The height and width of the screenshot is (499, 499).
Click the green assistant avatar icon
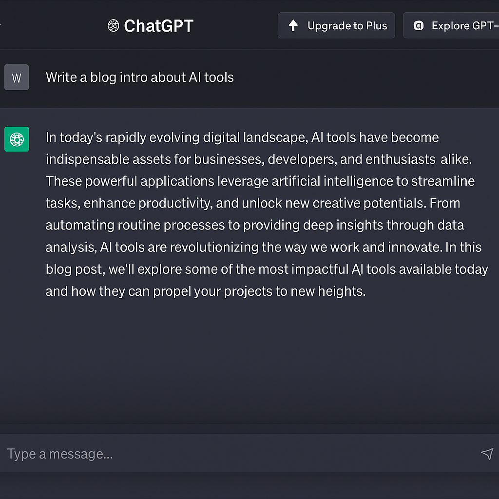click(17, 139)
